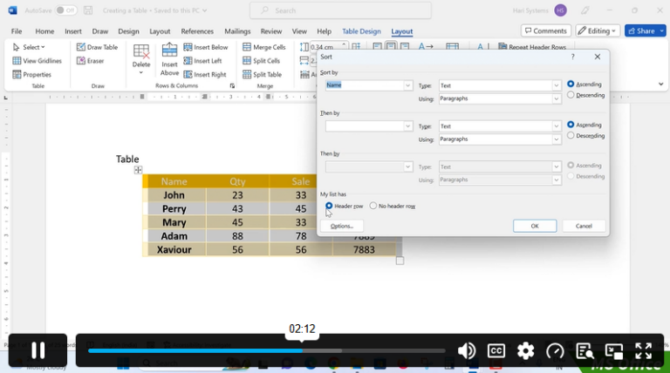Toggle picture-in-picture mode
This screenshot has width=670, height=373.
614,351
